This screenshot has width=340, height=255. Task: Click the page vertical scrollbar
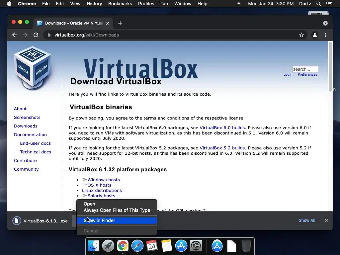pyautogui.click(x=330, y=67)
